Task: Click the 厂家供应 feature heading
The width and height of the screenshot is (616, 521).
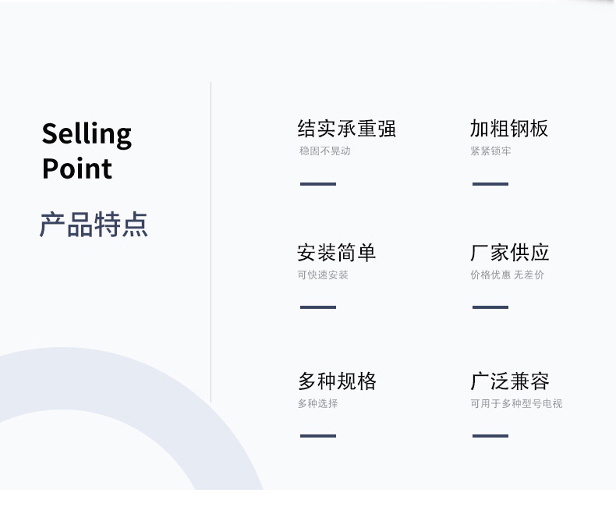Action: pos(509,253)
